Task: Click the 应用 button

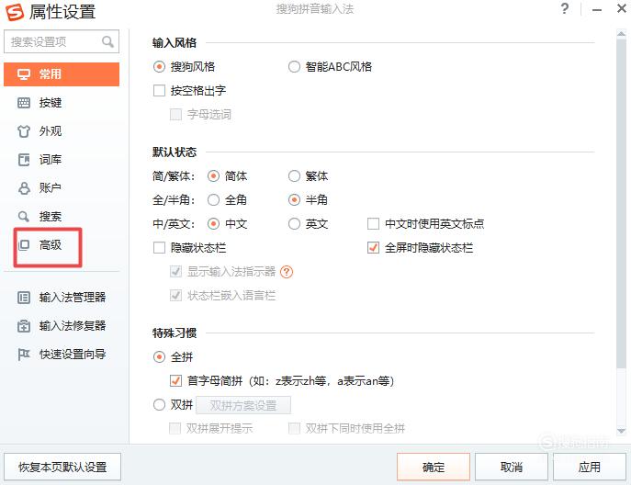Action: [x=590, y=467]
